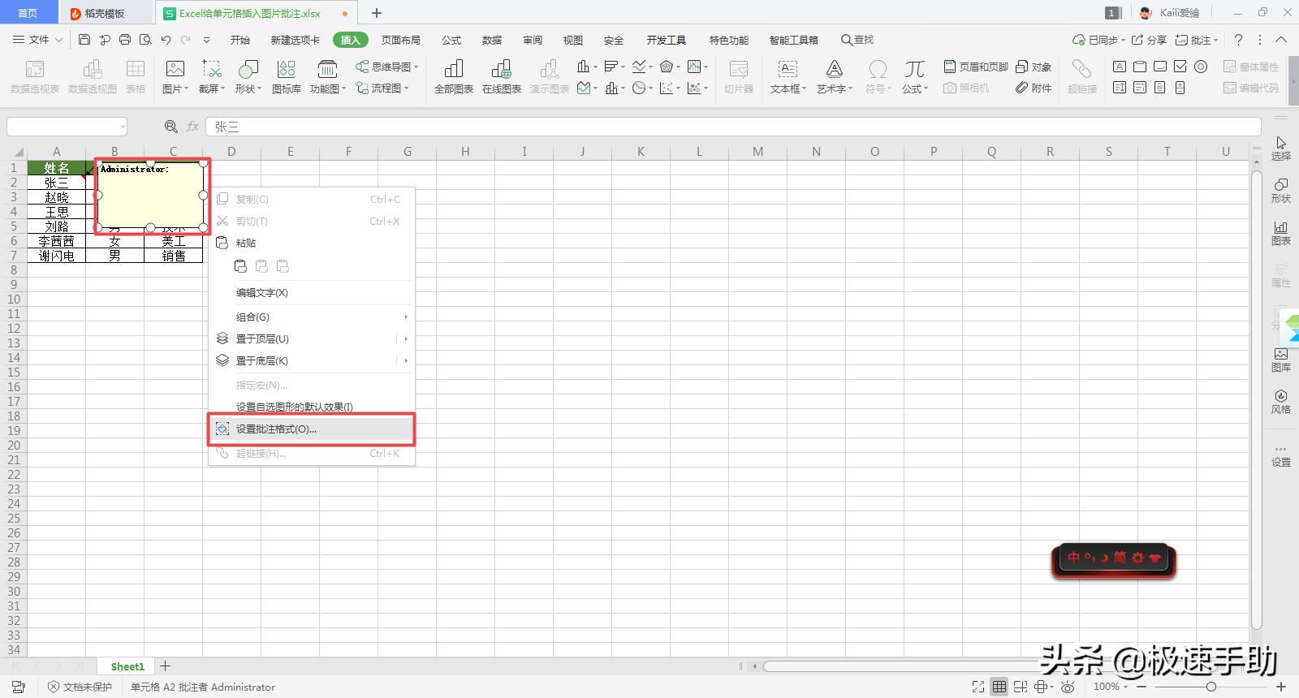Choose 设置批注格式(O) from context menu

pos(276,429)
